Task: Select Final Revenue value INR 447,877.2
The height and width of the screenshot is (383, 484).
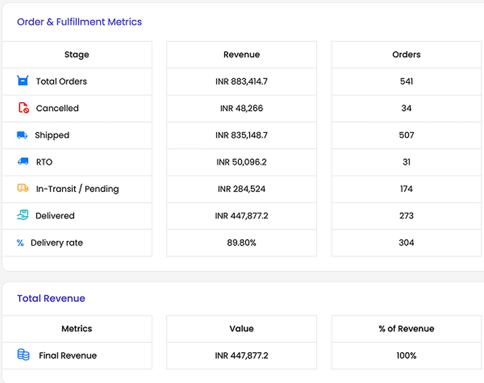Action: click(x=241, y=355)
